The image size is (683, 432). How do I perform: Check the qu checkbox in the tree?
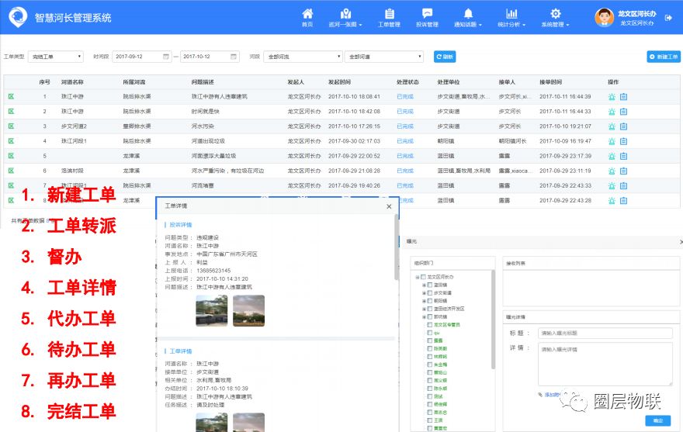[x=429, y=333]
